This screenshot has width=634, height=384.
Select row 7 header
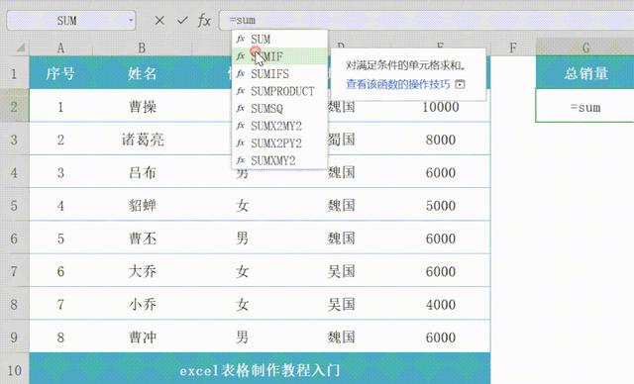[14, 271]
